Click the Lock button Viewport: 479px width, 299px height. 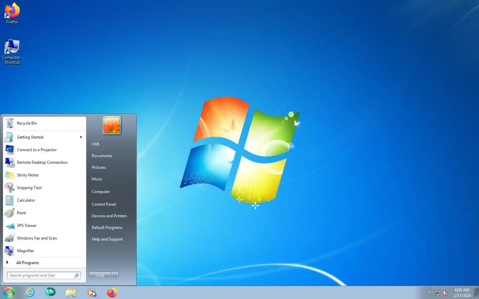click(100, 275)
